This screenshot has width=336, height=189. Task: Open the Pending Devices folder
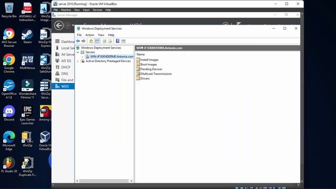(149, 69)
